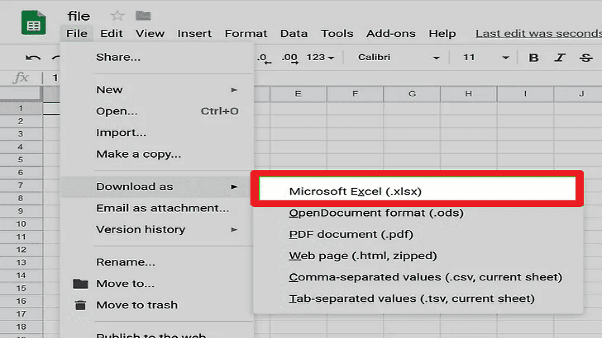
Task: Expand the Version history submenu
Action: (x=157, y=229)
